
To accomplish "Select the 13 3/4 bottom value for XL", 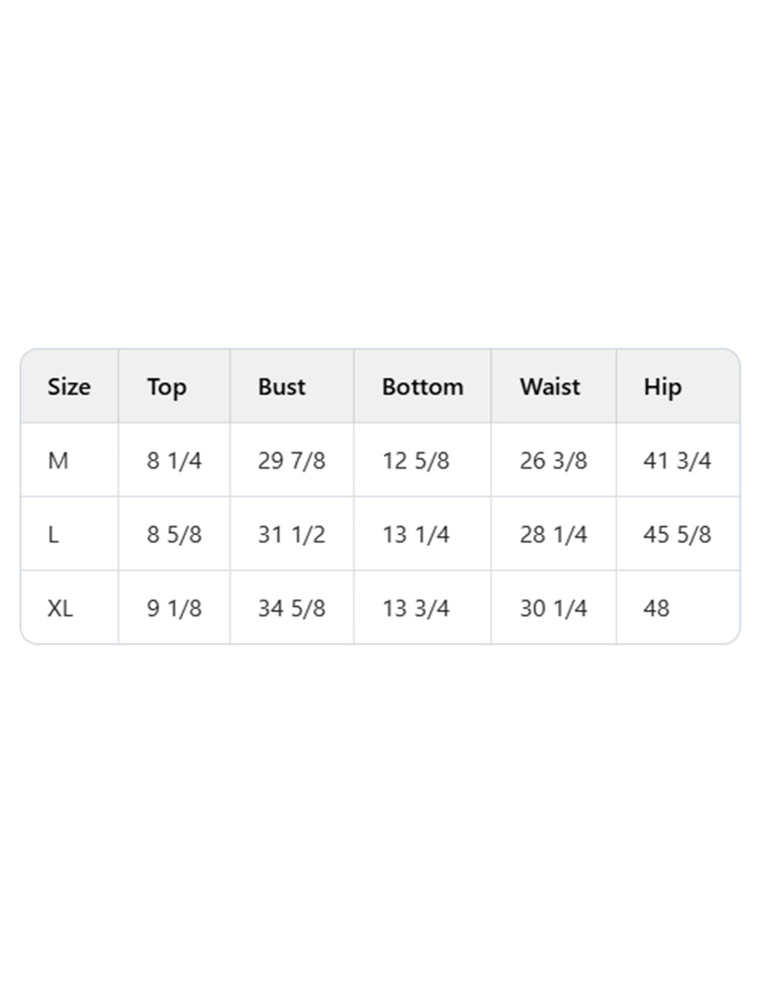I will tap(416, 609).
